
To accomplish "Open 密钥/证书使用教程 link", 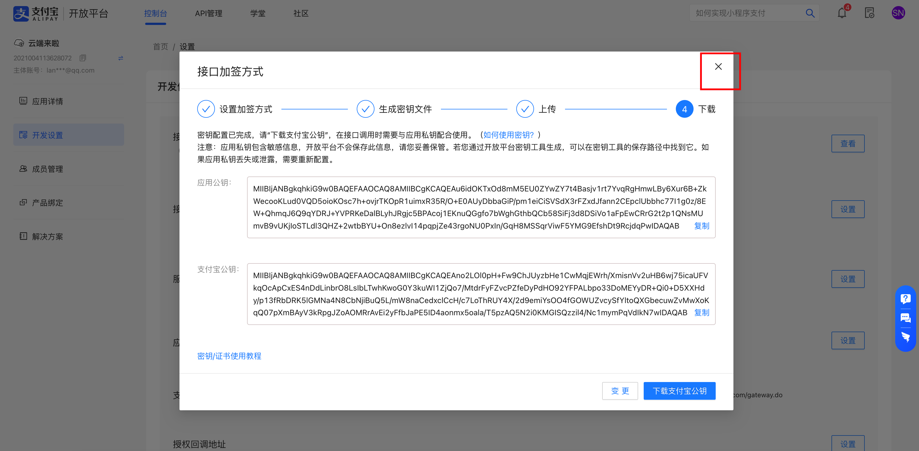I will [x=229, y=356].
